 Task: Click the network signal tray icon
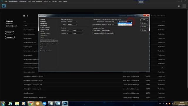(172, 104)
